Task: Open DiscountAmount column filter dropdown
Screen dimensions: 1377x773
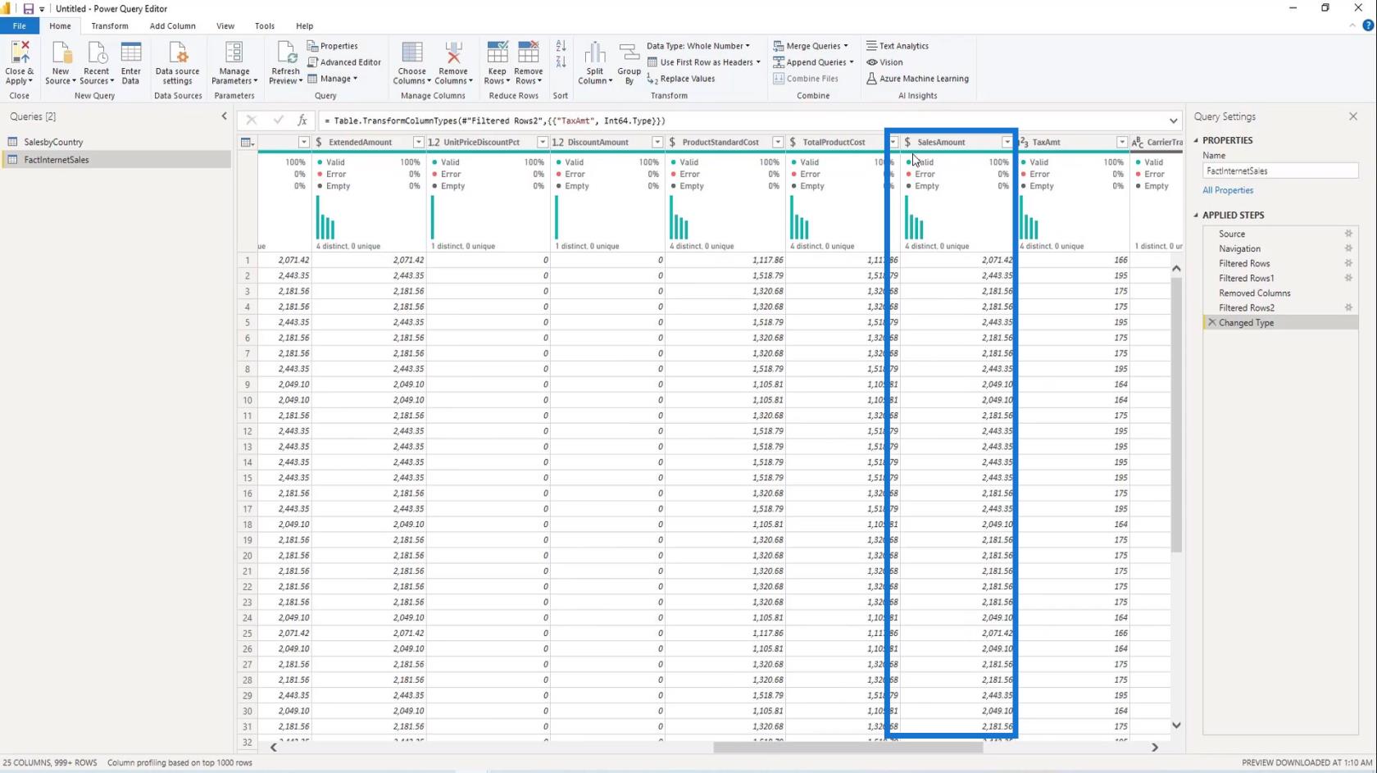Action: click(657, 143)
